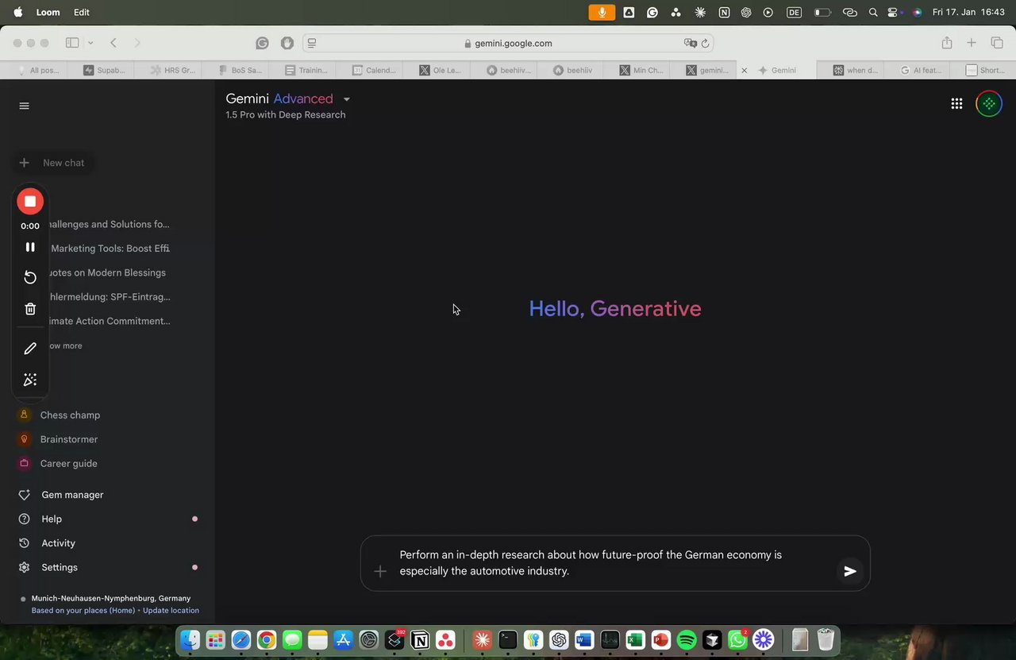Open 'uotes on Modern Blessings' recent chat
This screenshot has height=660, width=1016.
(106, 272)
